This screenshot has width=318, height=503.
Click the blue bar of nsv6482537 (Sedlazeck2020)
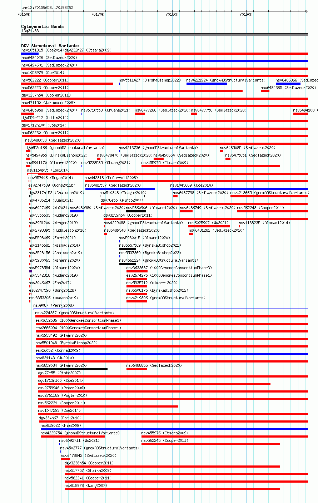coord(120,189)
